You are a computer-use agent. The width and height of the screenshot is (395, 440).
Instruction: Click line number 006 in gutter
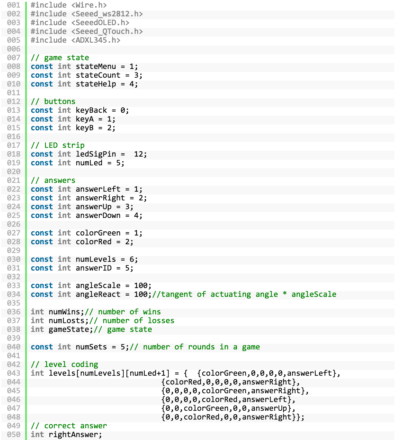coord(14,49)
